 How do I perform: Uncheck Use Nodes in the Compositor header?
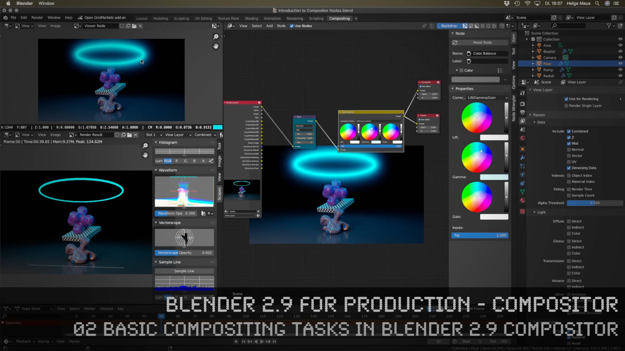(292, 26)
